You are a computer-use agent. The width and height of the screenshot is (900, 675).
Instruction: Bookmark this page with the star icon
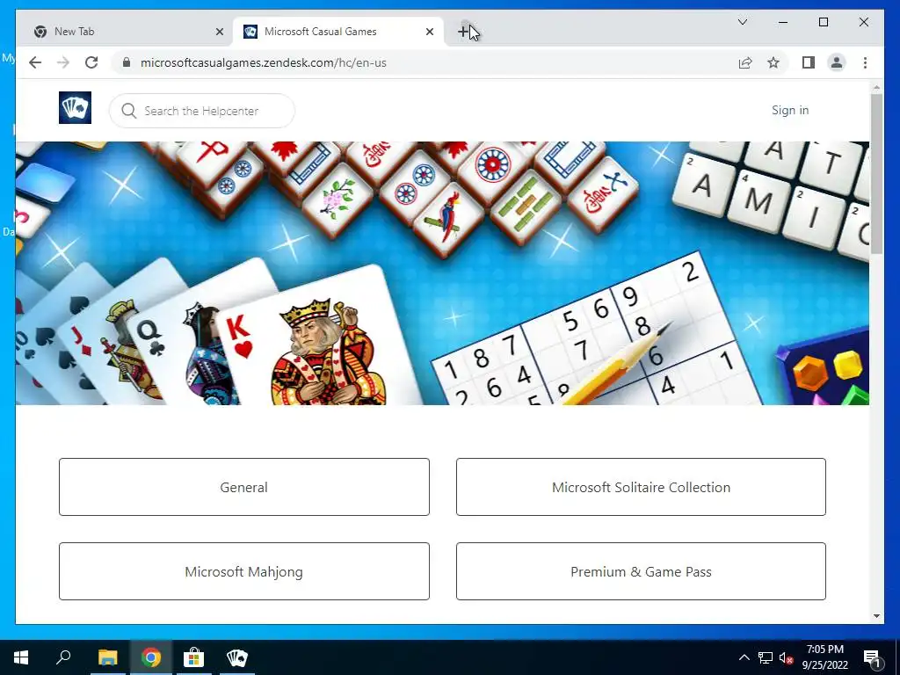[773, 62]
